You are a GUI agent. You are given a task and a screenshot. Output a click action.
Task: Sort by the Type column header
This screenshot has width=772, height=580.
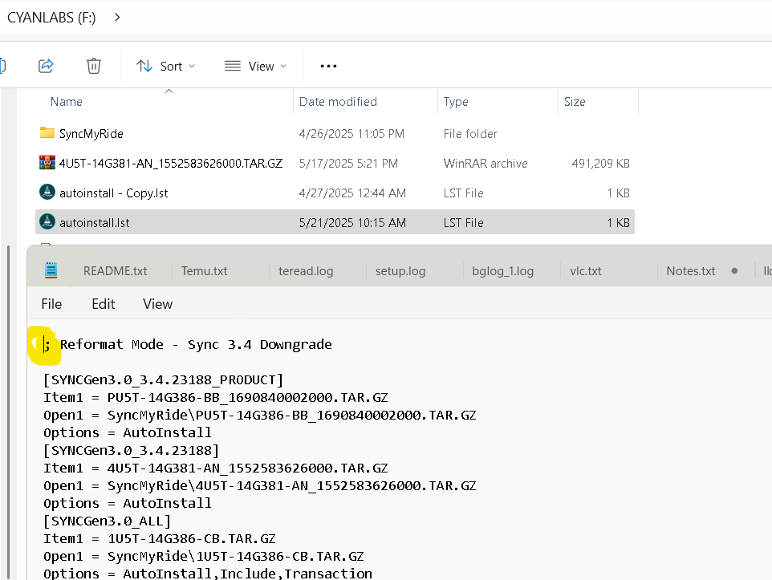(x=456, y=101)
